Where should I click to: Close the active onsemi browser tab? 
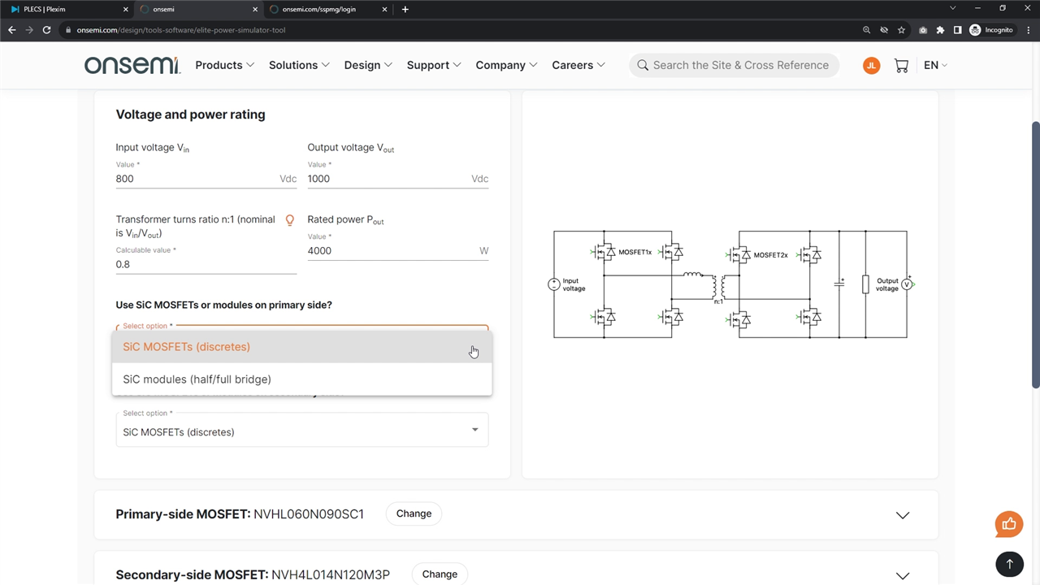[x=254, y=9]
